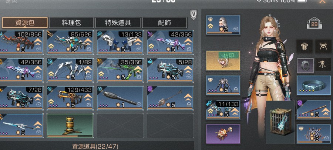Viewport: 333px width, 150px height.
Task: Select the golden pillar item with green background
Action: (x=70, y=126)
